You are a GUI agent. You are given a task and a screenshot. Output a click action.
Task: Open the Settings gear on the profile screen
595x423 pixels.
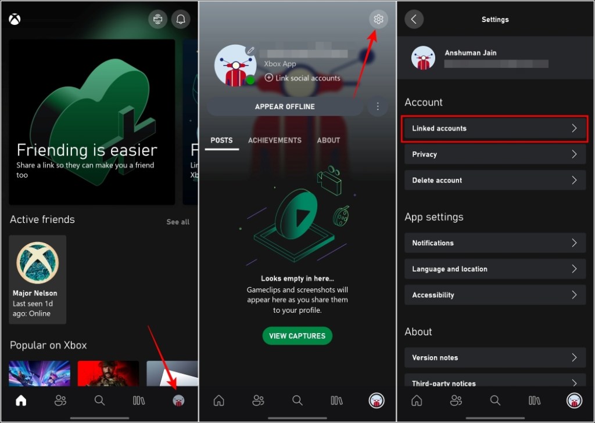click(378, 19)
